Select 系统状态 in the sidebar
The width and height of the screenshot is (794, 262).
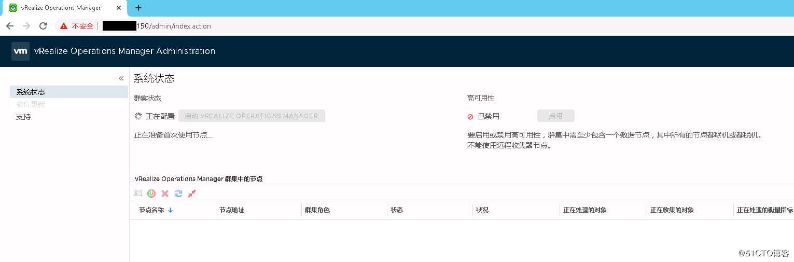coord(69,92)
